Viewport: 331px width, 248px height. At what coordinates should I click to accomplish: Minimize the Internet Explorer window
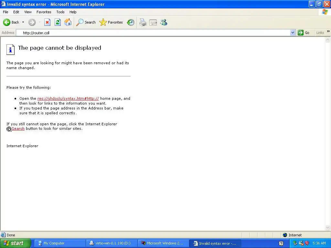[x=312, y=4]
